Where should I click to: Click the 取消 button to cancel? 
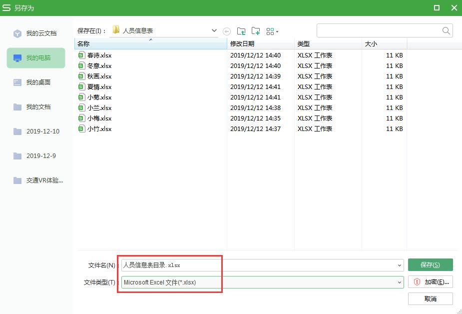(x=430, y=298)
